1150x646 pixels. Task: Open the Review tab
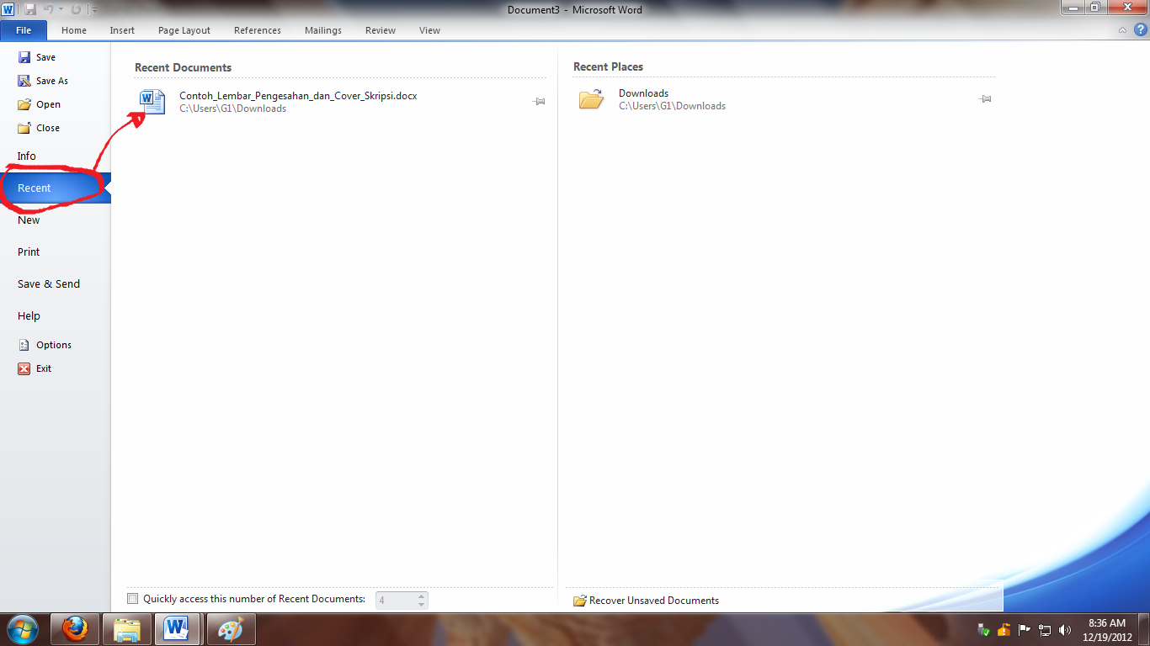(x=381, y=30)
